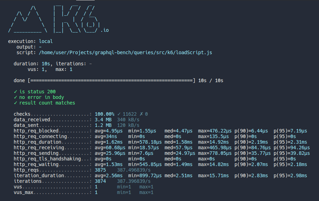Viewport: 319px width, 201px height.
Task: Click the http_req_blocked metric label
Action: click(x=36, y=131)
